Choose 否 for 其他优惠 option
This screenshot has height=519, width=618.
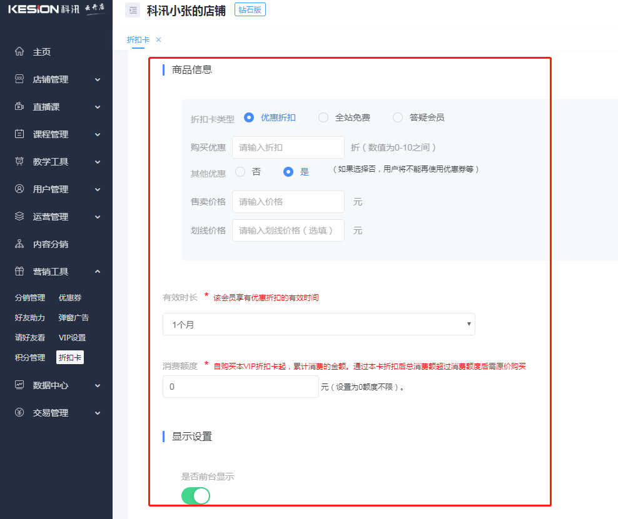click(240, 172)
